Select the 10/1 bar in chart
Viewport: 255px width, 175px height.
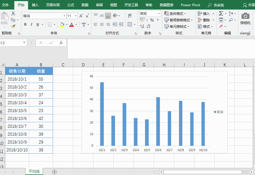(x=102, y=114)
